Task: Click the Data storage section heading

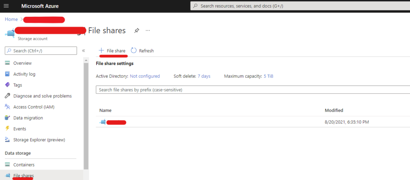Action: click(18, 153)
